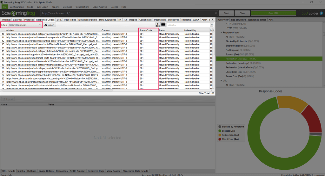Open the SERP Snippet bottom tab
325x176 pixels.
pyautogui.click(x=78, y=171)
